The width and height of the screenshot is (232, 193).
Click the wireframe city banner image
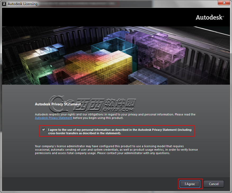116,55
